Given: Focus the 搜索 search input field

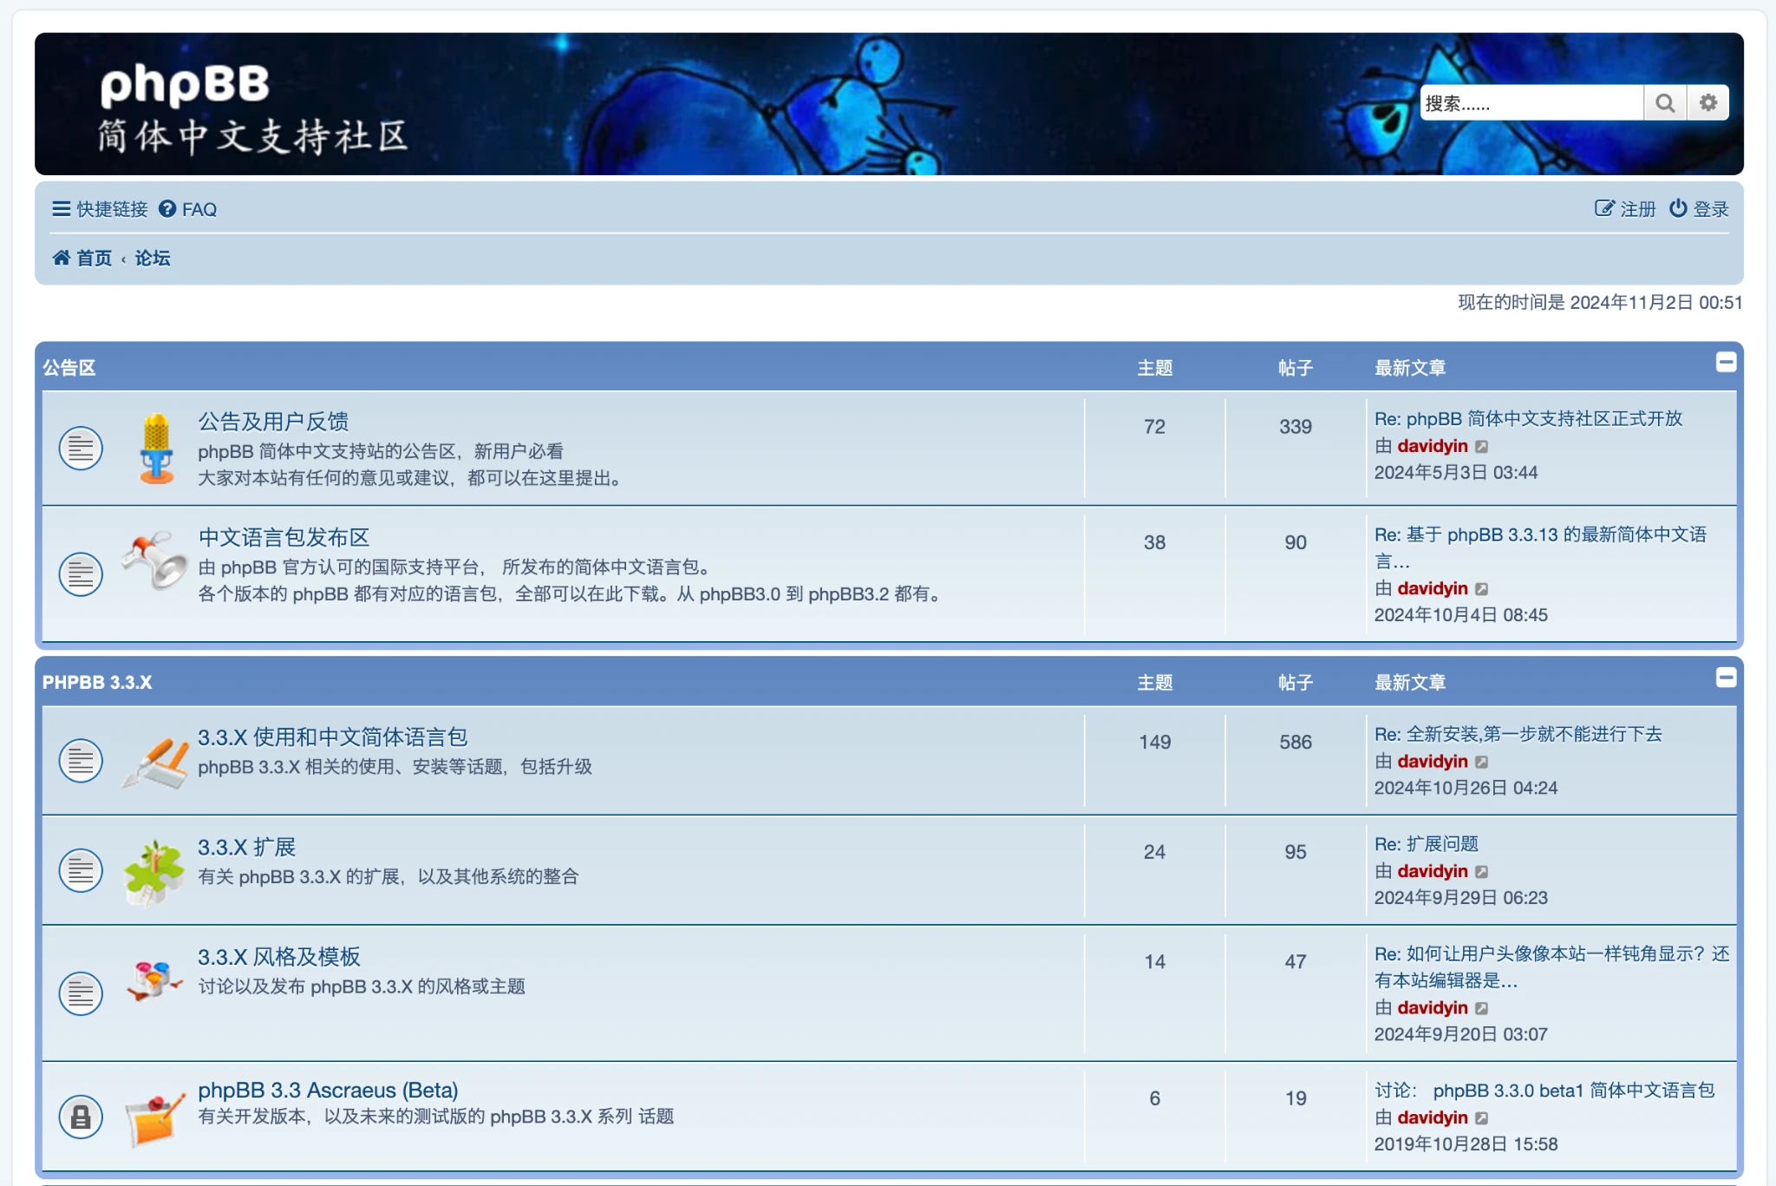Looking at the screenshot, I should pyautogui.click(x=1530, y=103).
